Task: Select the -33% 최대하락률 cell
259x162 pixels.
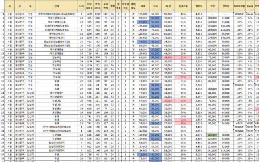Action: click(239, 147)
